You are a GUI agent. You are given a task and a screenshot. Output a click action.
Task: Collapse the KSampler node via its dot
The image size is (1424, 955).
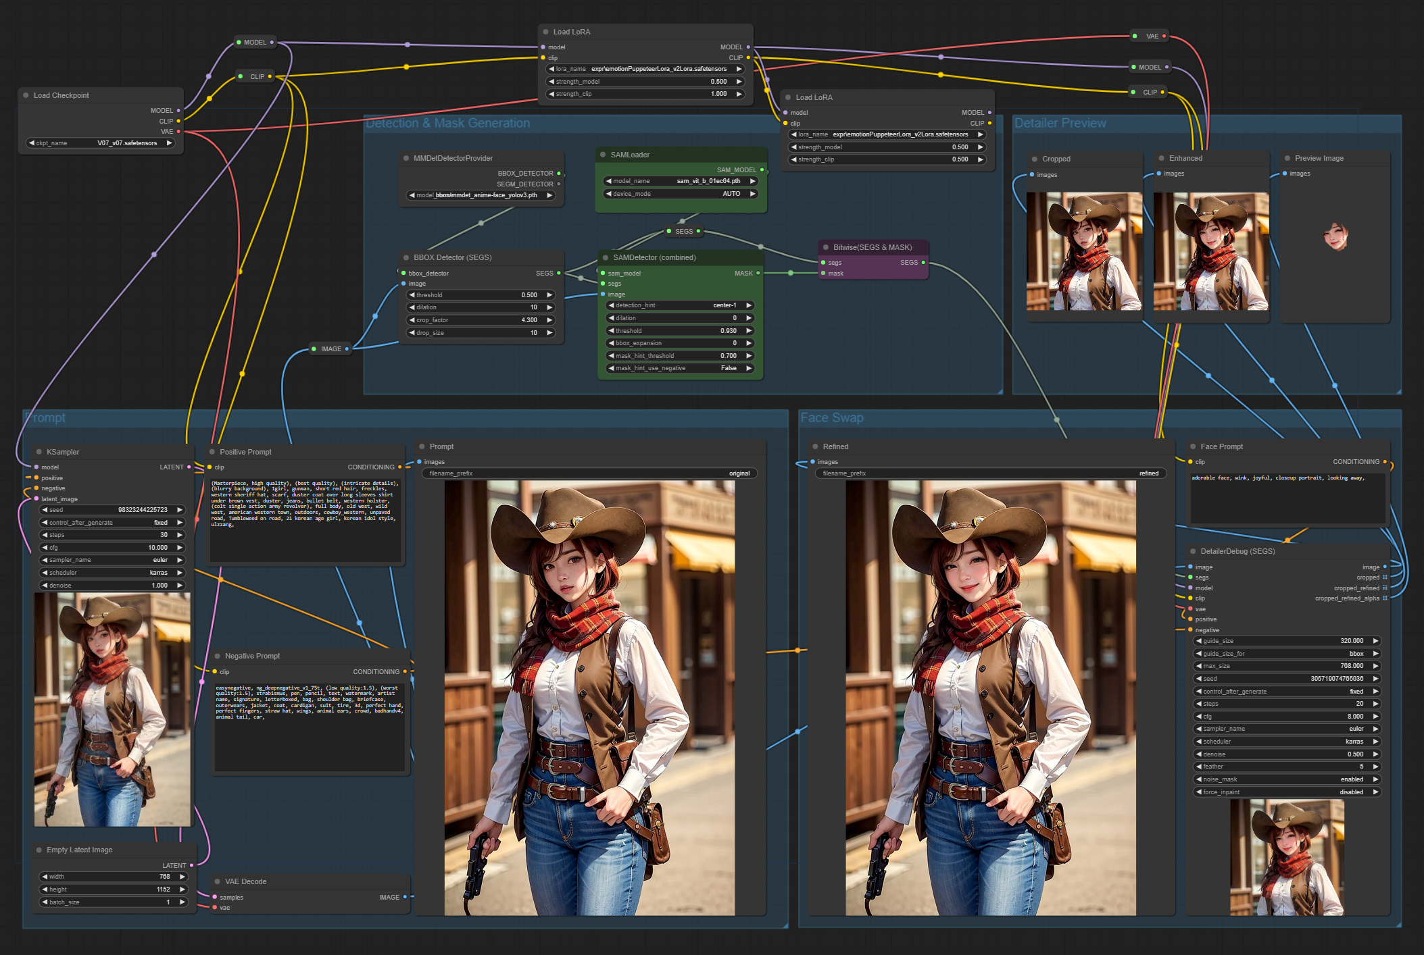click(x=39, y=452)
